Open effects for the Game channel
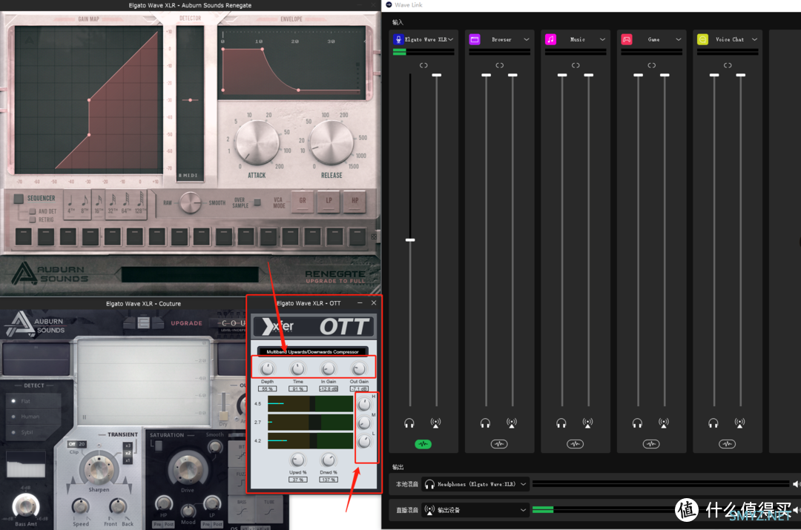The image size is (801, 530). [651, 444]
